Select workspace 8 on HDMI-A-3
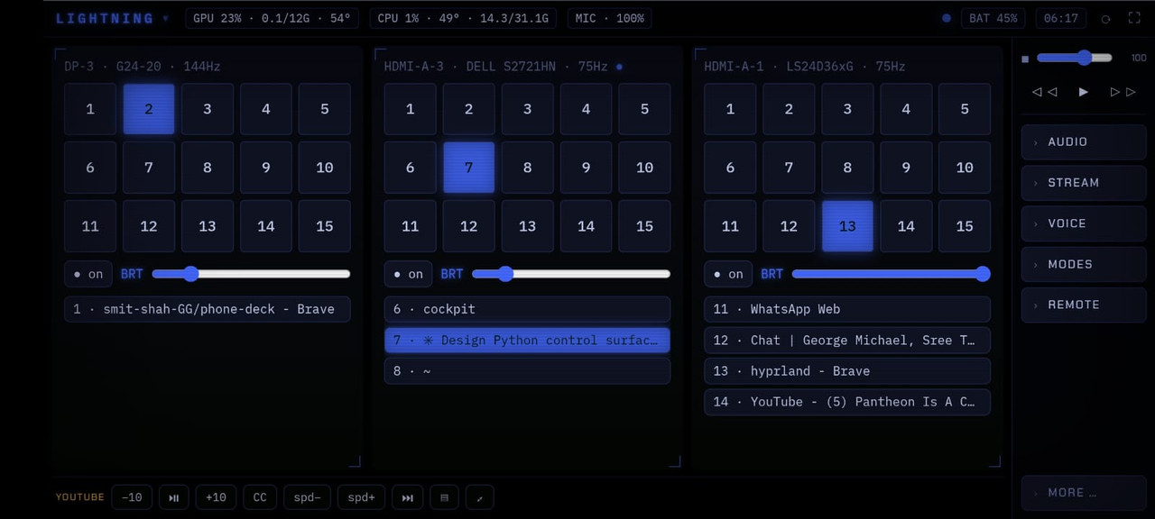Screen dimensions: 1155x519 click(x=528, y=168)
